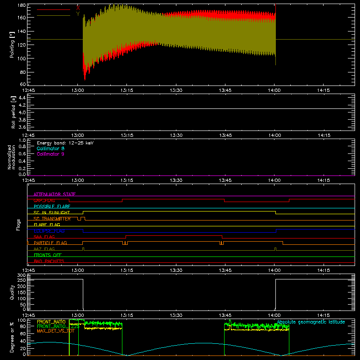360x360 pixels.
Task: Click the 250 tick on Quality axis
Action: 22,280
